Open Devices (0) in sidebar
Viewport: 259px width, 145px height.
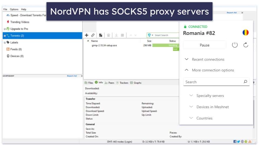tap(15, 56)
